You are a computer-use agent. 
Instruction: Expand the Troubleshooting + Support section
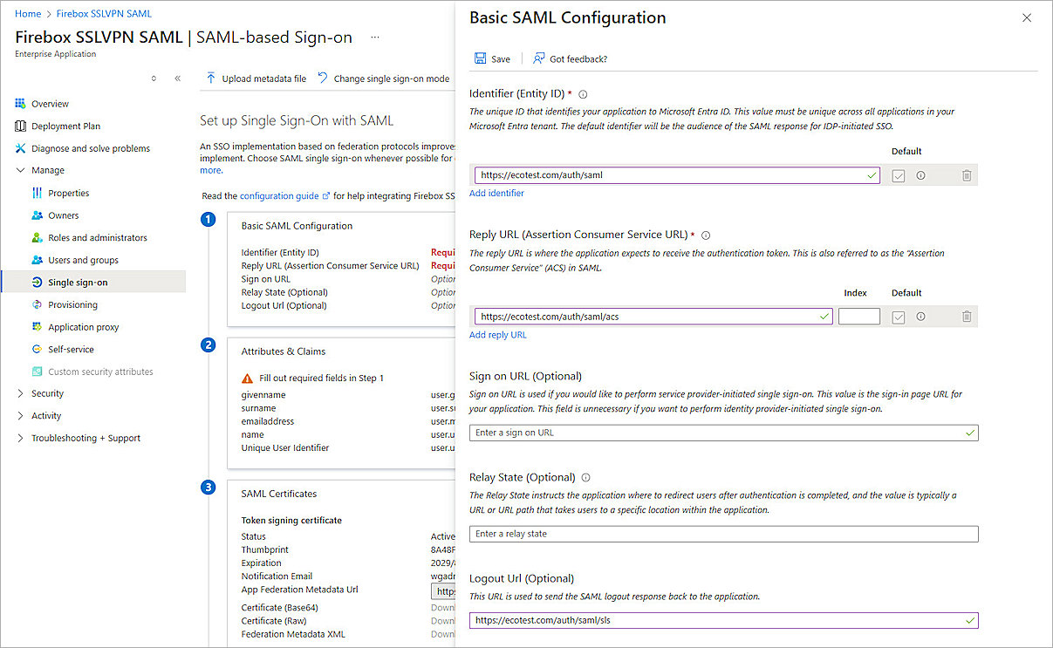click(20, 438)
